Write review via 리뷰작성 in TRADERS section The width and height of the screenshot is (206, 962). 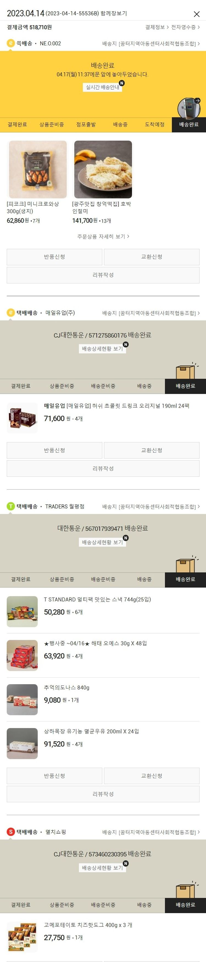(x=103, y=794)
